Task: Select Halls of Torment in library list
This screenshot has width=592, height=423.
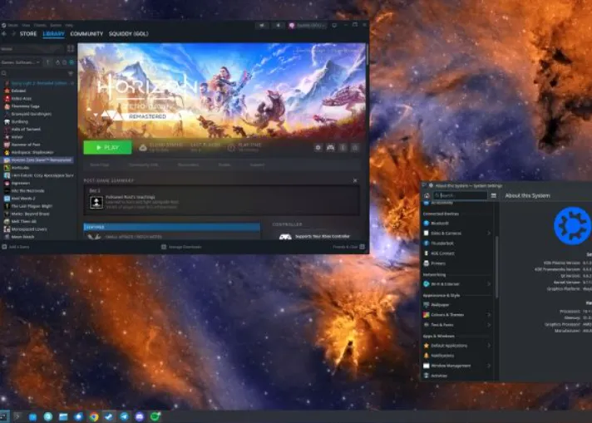Action: [x=37, y=129]
